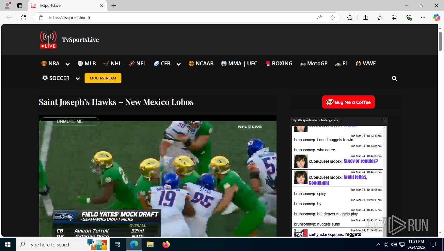Open the Windows Start menu
Screen dimensions: 444x251
[x=8, y=244]
